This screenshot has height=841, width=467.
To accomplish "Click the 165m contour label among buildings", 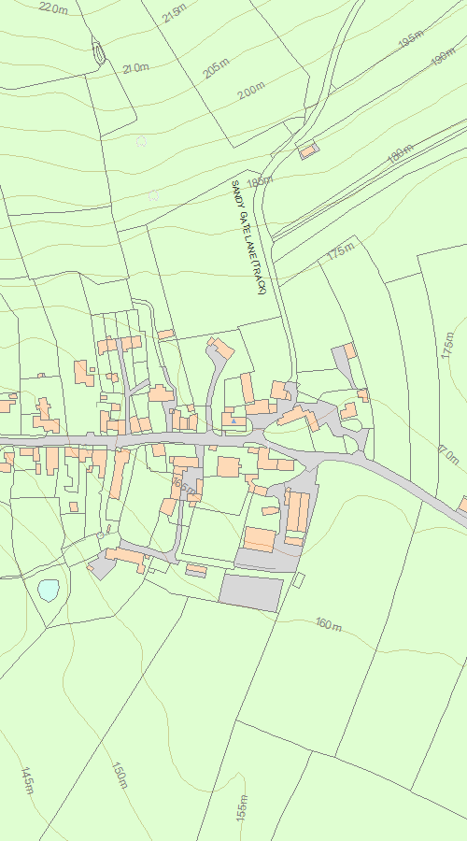I will click(183, 486).
